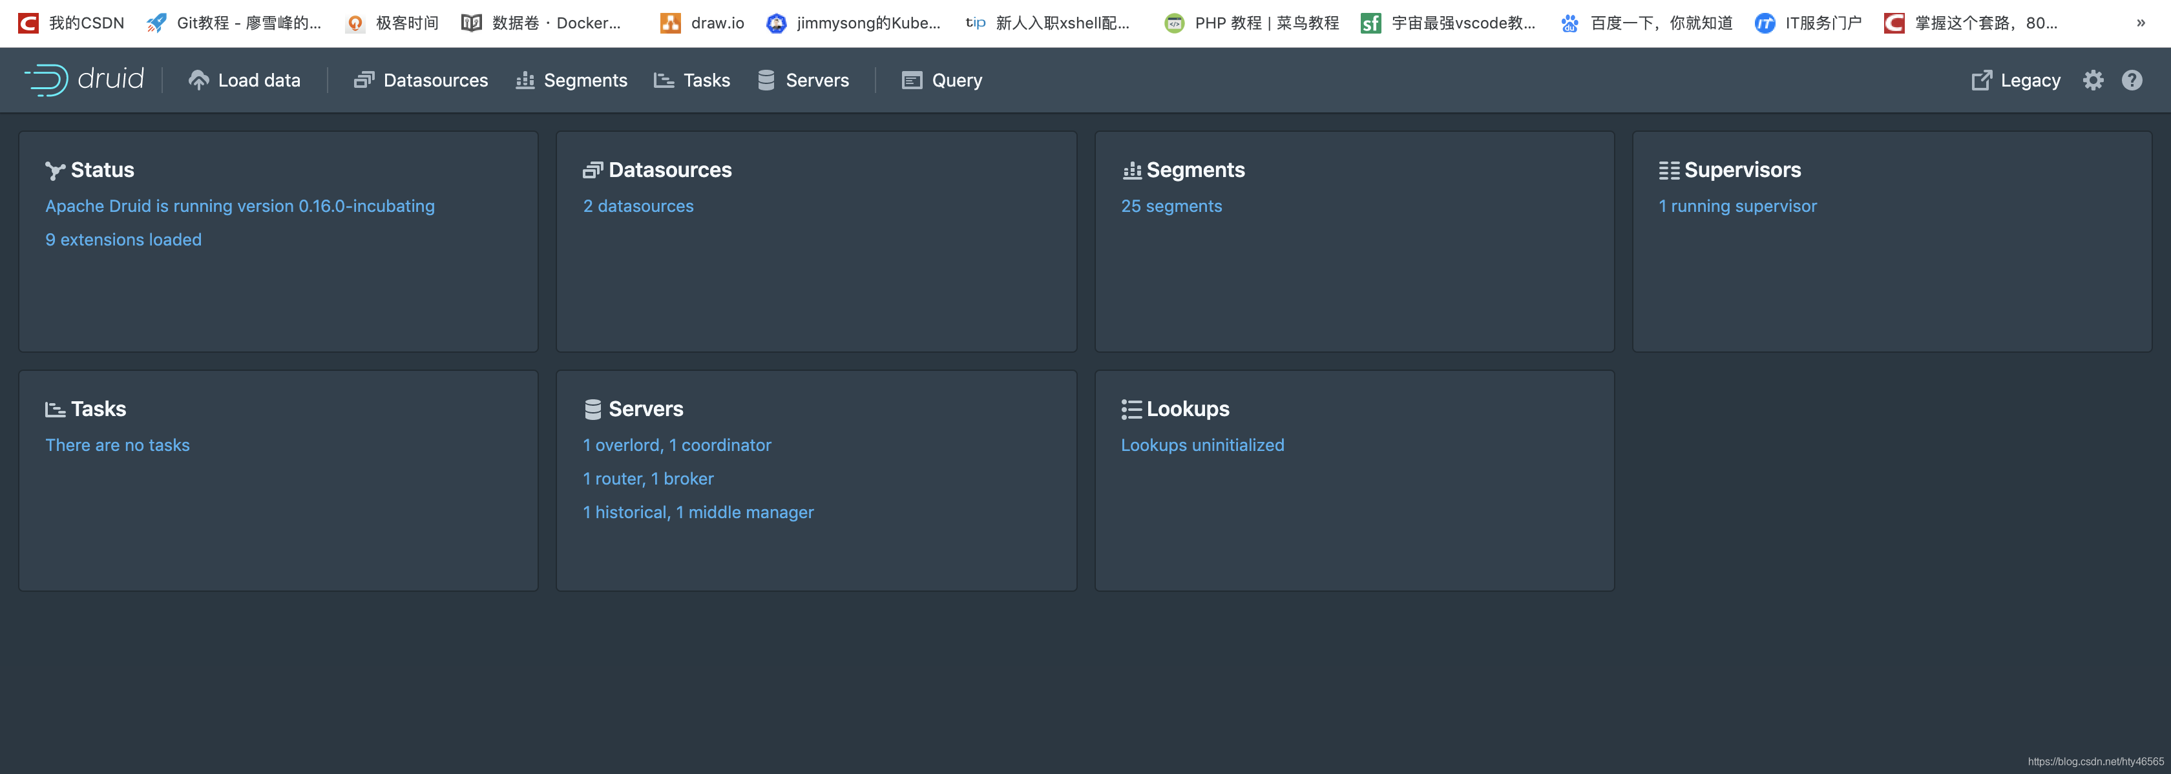Open the Datasources nav tab
Screen dimensions: 2171x774
click(421, 80)
